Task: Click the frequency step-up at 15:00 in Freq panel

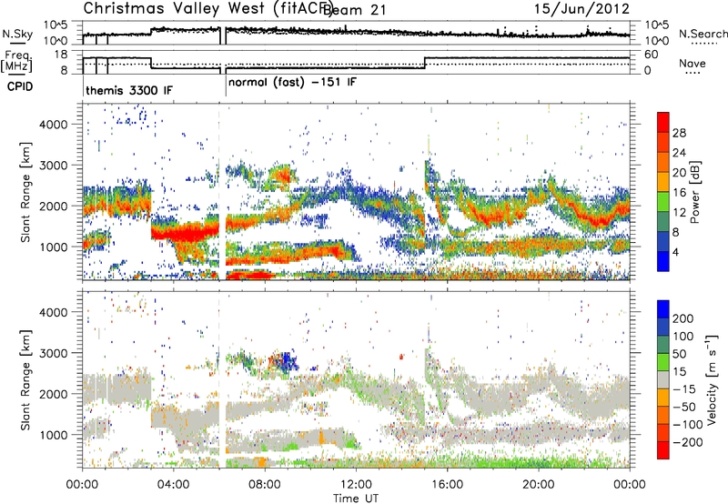Action: (425, 63)
